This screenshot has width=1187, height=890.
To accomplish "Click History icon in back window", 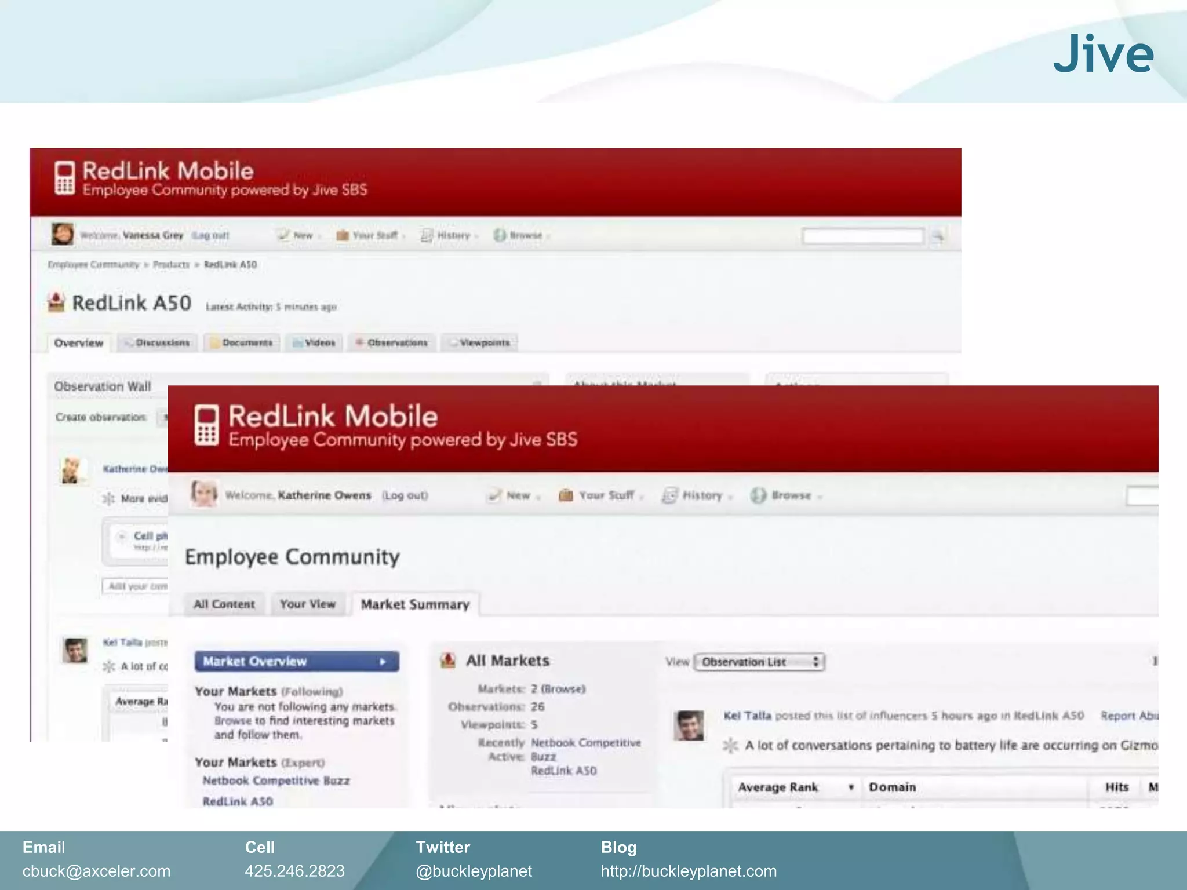I will click(x=427, y=235).
